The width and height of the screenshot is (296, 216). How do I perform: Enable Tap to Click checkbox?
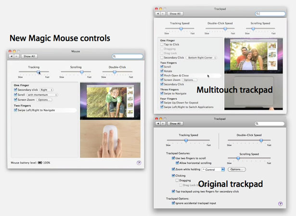[x=162, y=45]
